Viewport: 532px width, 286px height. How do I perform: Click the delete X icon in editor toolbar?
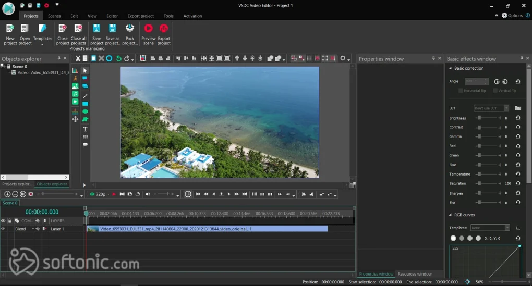tap(101, 59)
